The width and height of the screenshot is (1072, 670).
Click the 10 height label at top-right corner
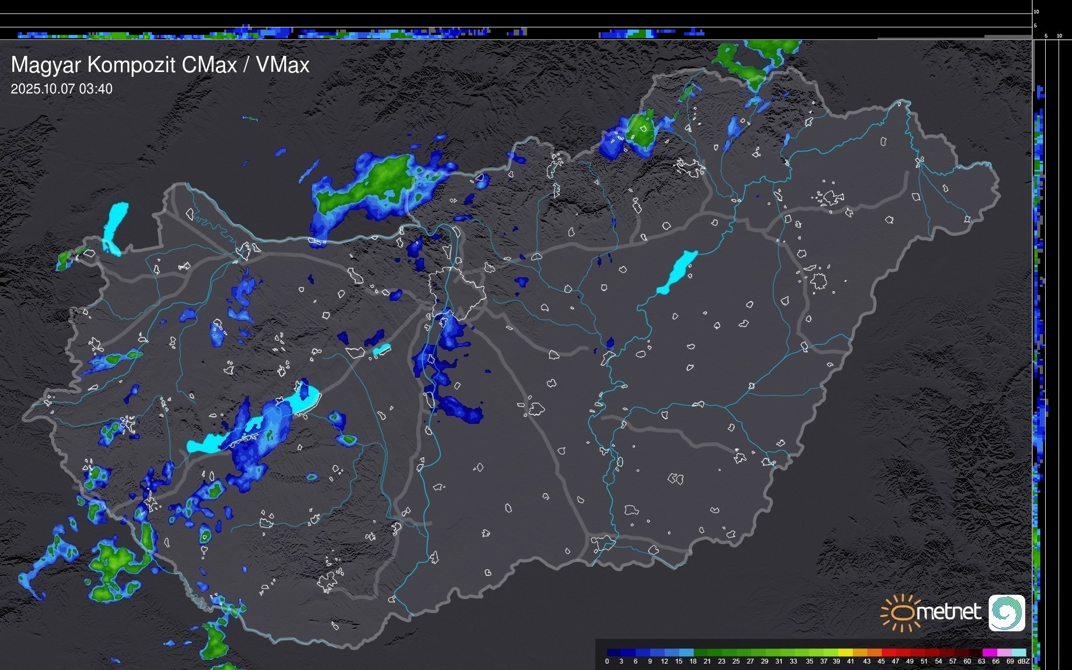pos(1037,11)
